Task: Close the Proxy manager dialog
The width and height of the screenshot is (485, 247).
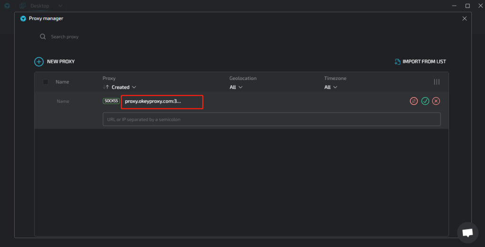Action: (x=464, y=18)
